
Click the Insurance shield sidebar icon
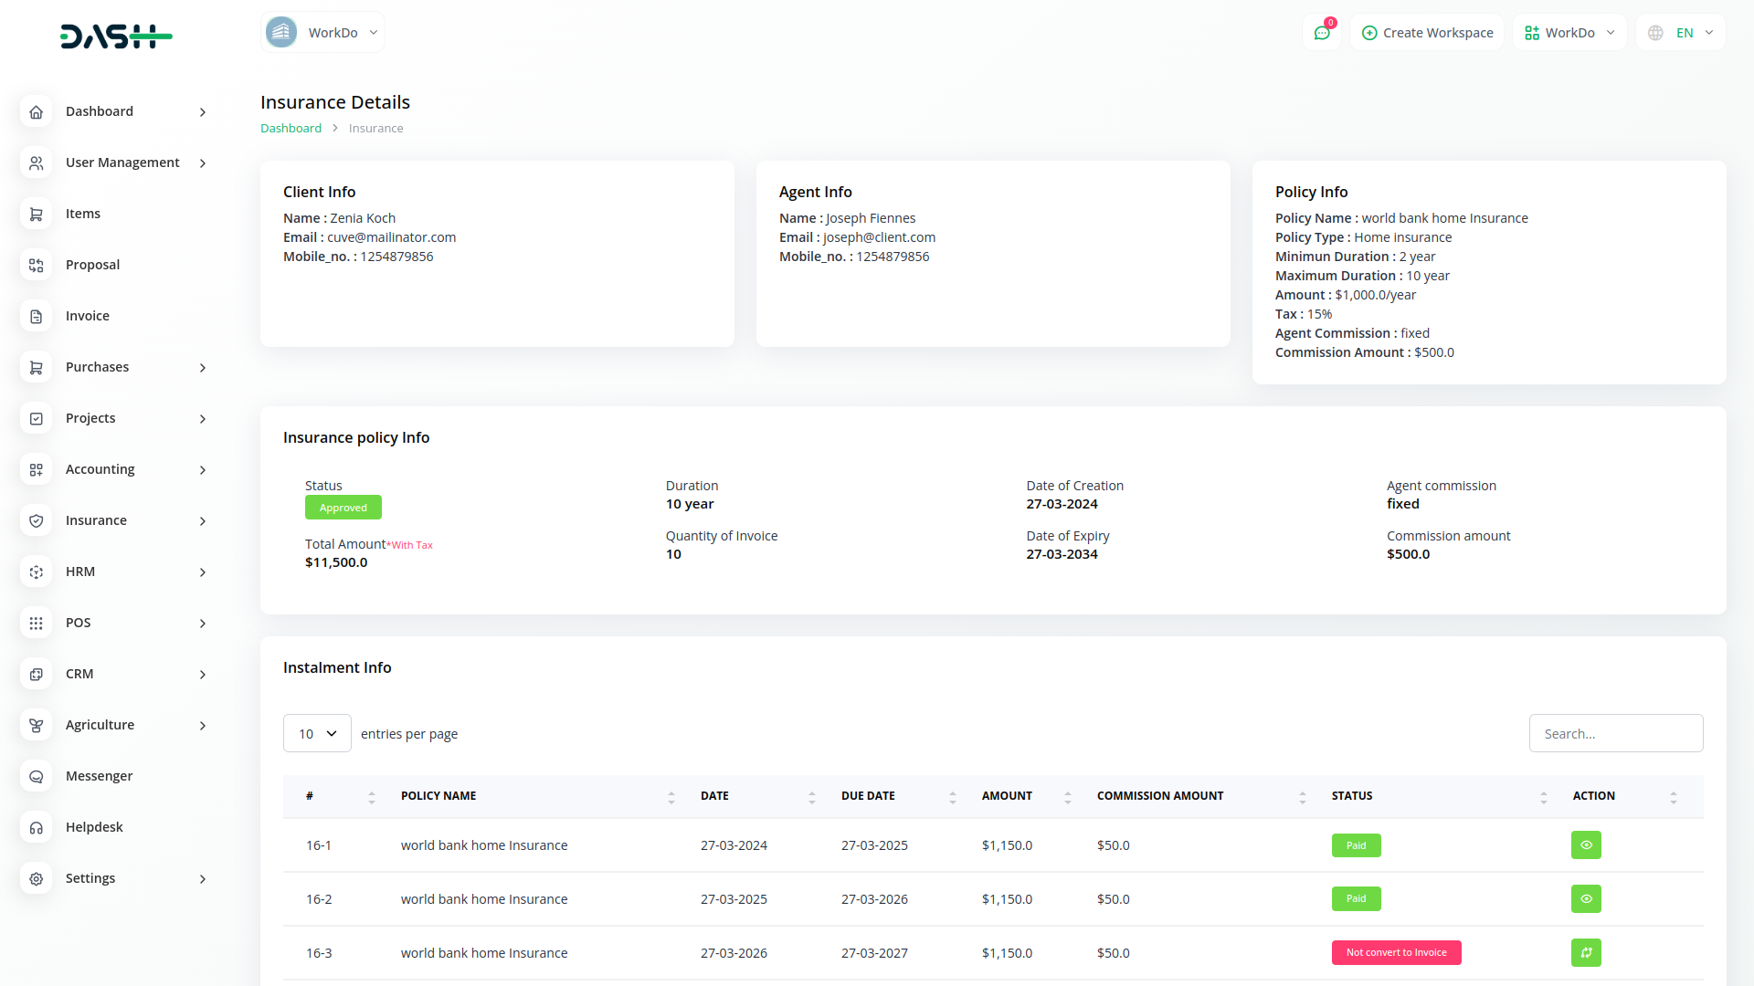pyautogui.click(x=37, y=520)
